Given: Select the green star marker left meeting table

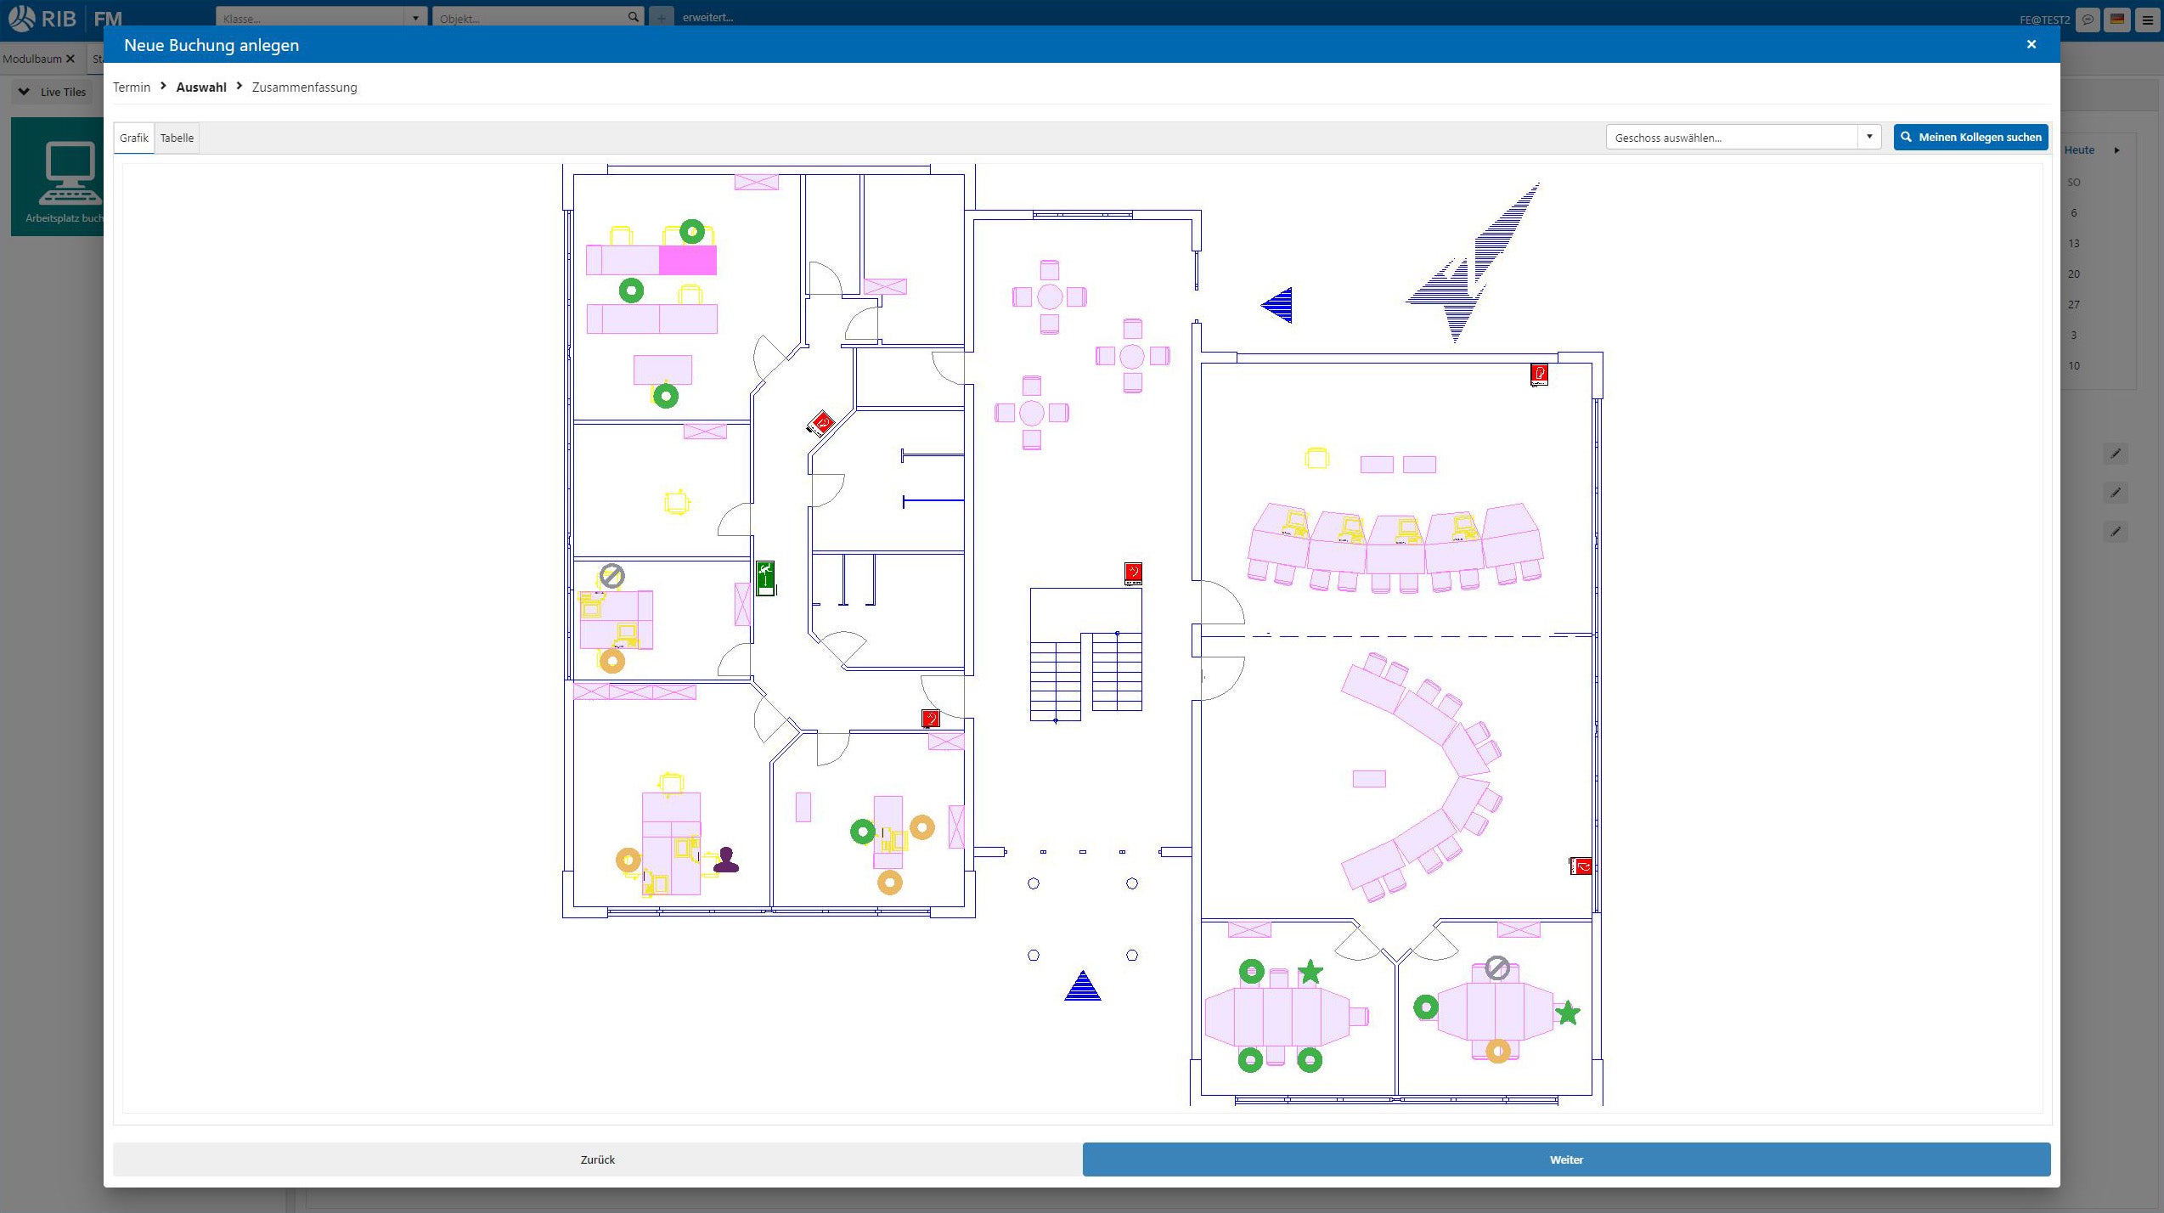Looking at the screenshot, I should [1310, 971].
